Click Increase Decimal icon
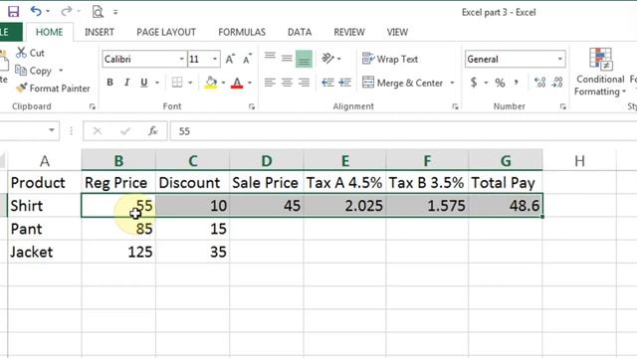Screen dimensions: 637x358 [539, 83]
